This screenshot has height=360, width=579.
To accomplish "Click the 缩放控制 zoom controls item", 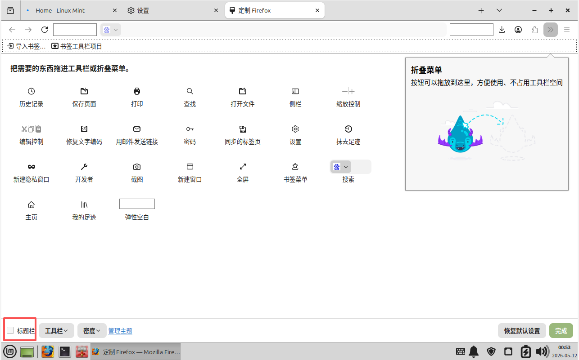I will [348, 91].
